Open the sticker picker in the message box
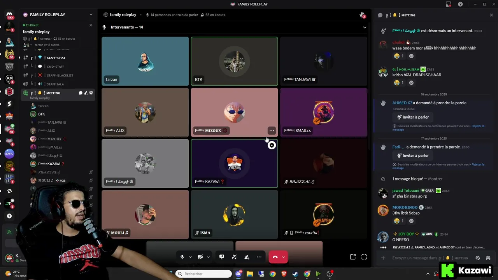Screen dimensions: 498x280 [x=478, y=258]
